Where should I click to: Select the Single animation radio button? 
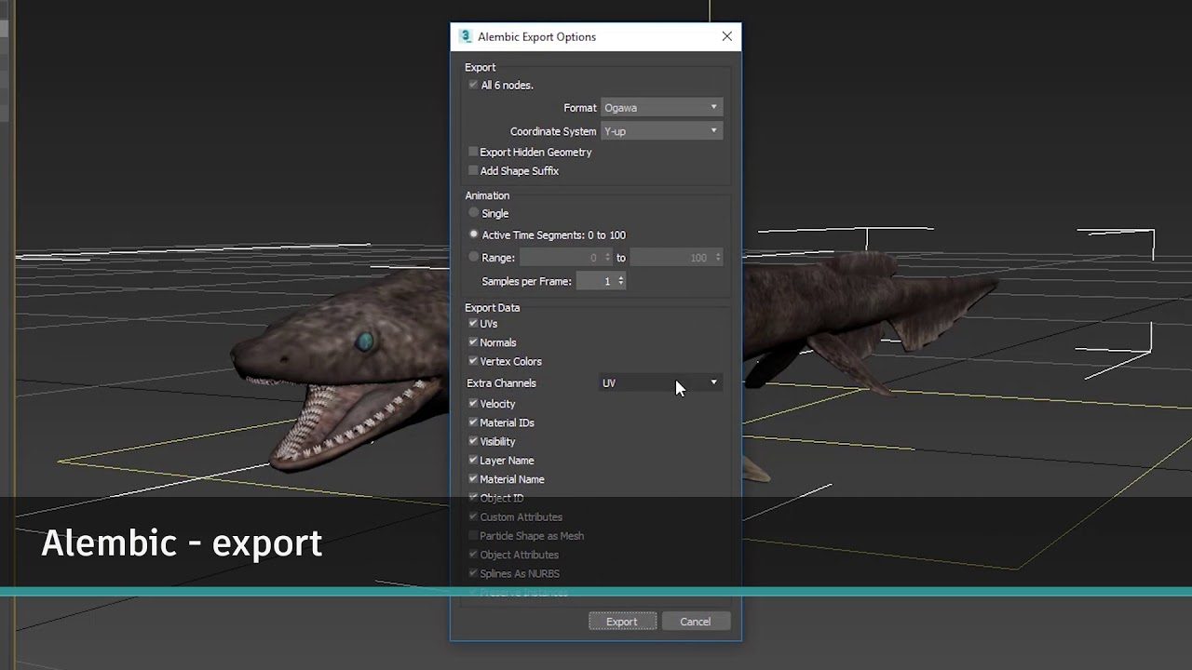[x=474, y=213]
